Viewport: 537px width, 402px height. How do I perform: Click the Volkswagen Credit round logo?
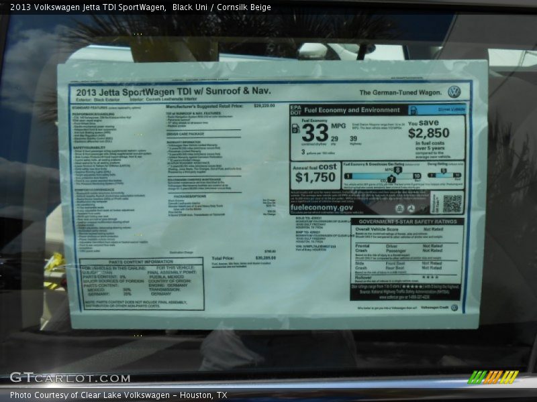coord(454,308)
